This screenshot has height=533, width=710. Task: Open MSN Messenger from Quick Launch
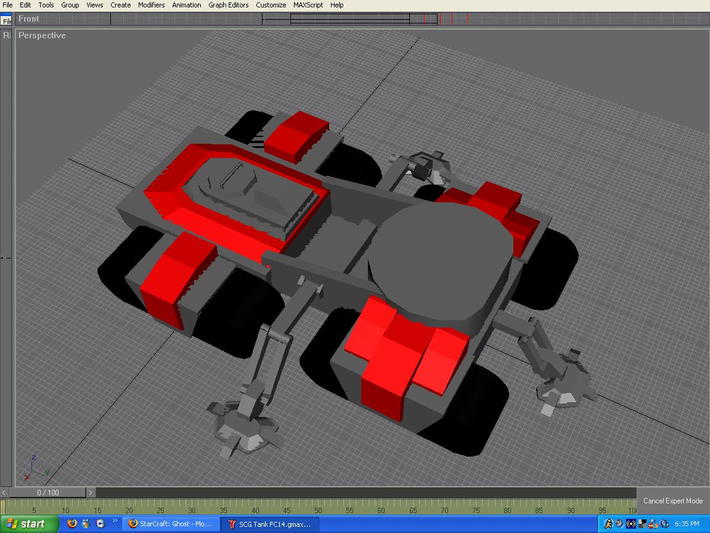click(86, 524)
